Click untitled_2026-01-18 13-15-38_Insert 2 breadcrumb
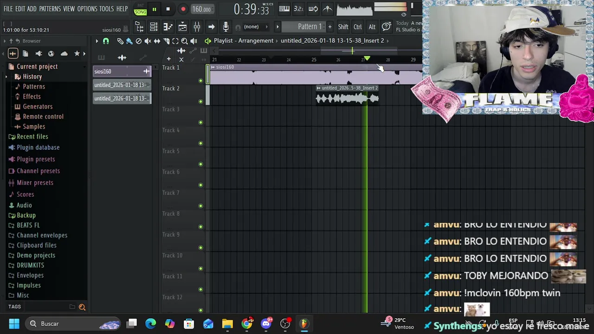Screen dimensions: 594x334 coord(332,41)
